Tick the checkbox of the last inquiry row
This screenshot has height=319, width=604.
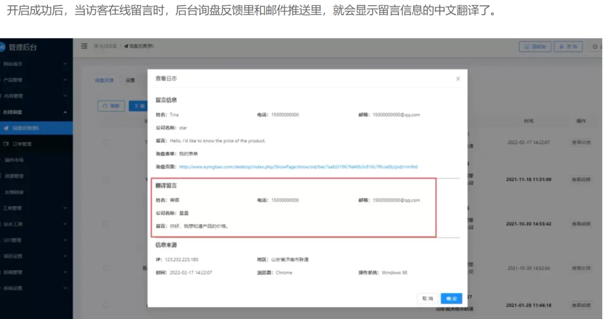(106, 305)
